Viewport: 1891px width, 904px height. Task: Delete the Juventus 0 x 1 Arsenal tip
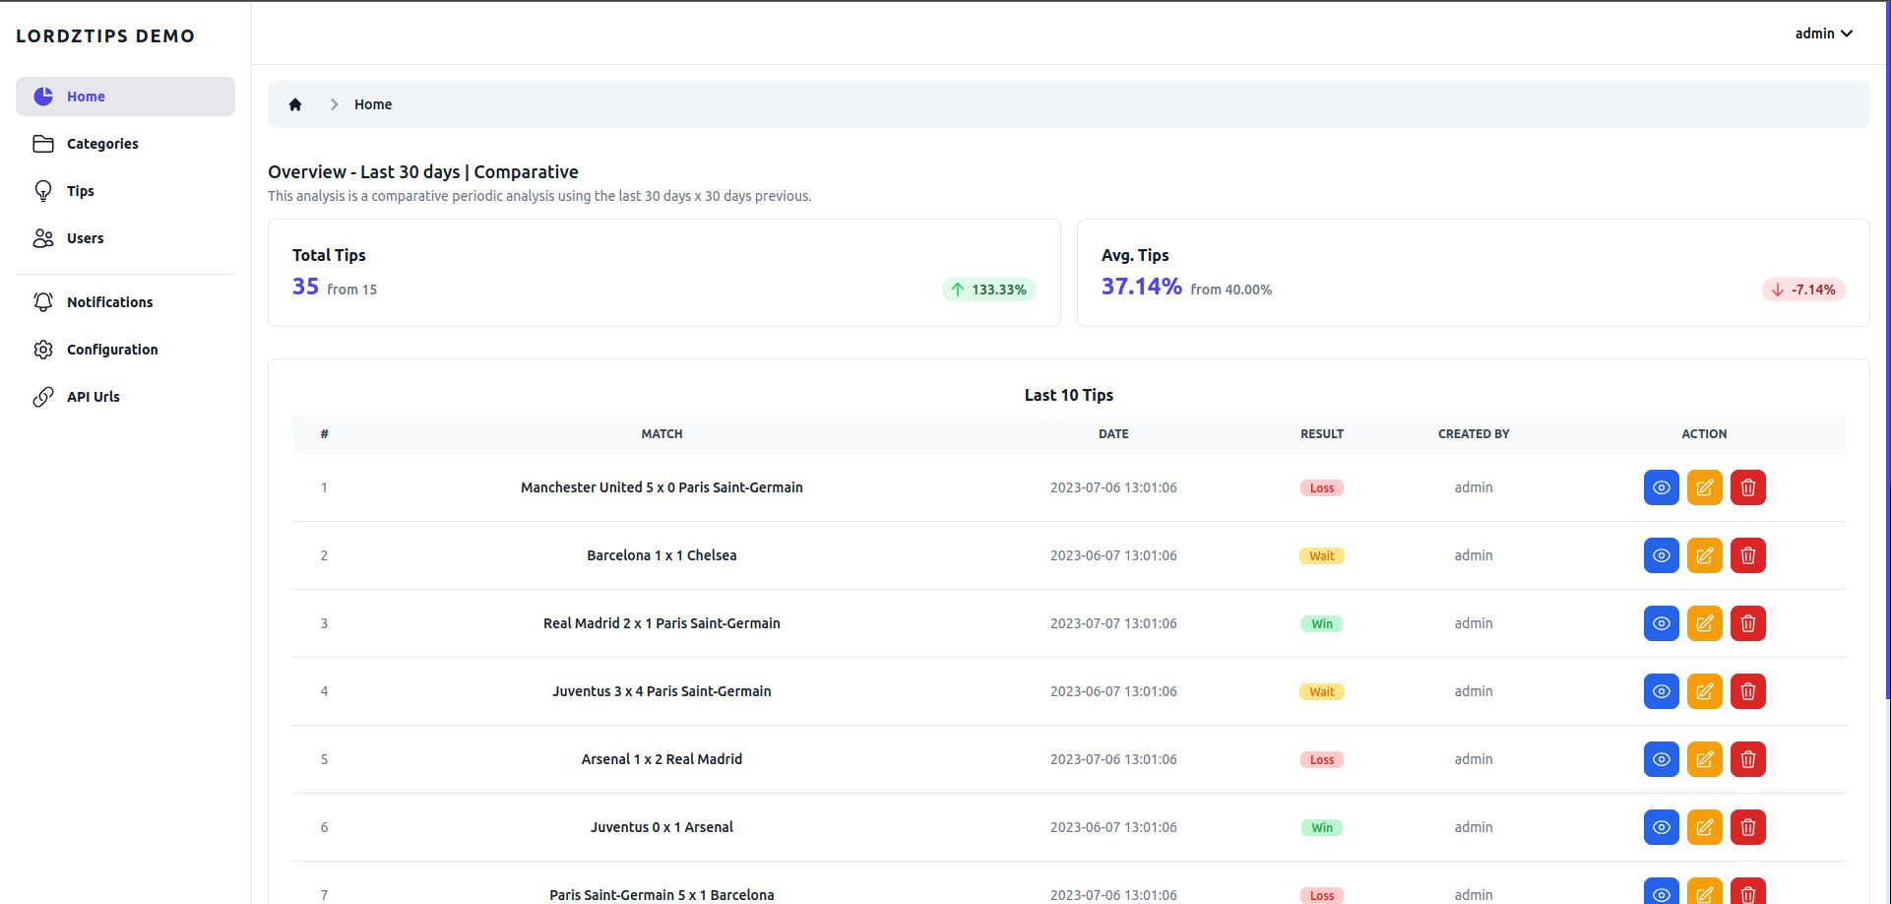pos(1747,827)
